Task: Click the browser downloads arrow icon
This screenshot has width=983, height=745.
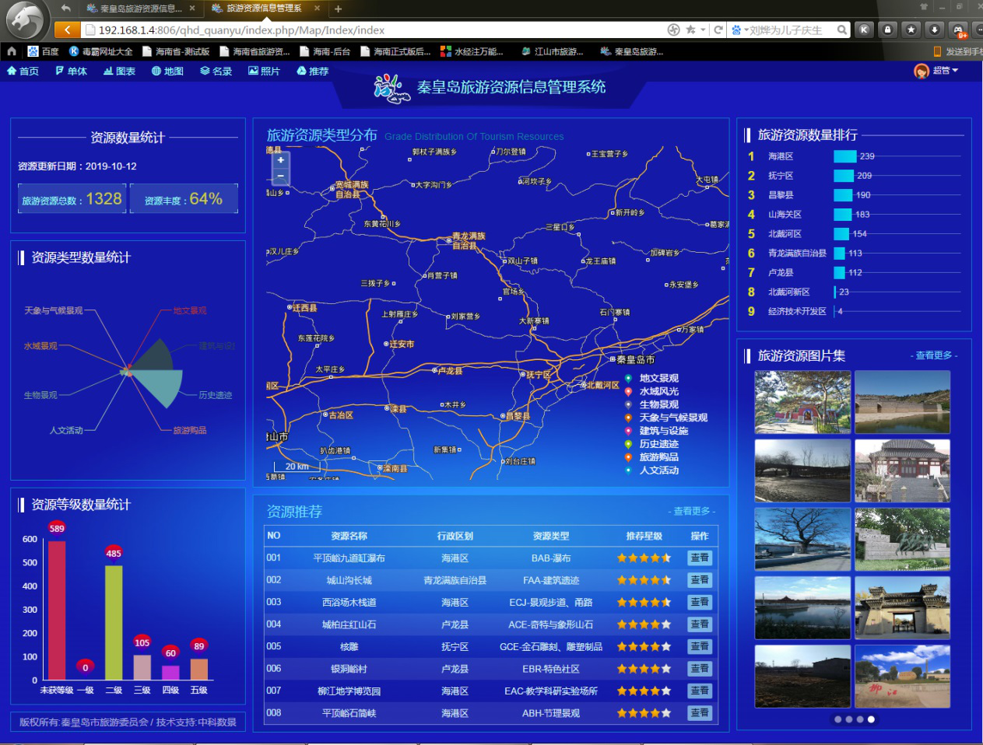Action: [934, 30]
